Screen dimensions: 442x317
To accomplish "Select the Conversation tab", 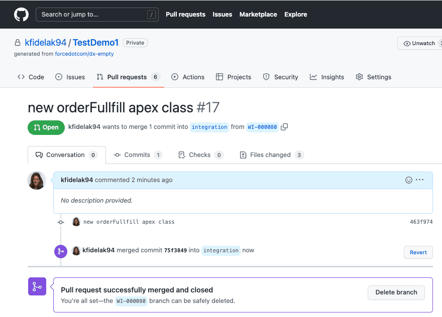I will [67, 155].
